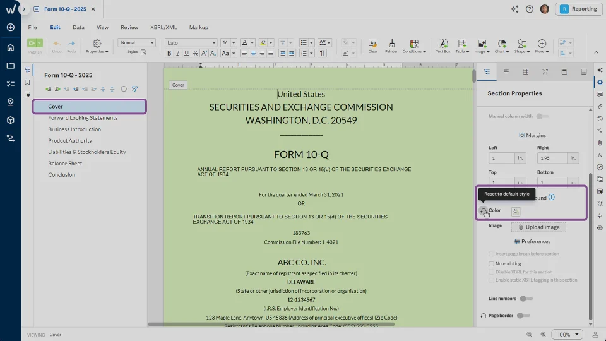Screen dimensions: 606x341
Task: Open the zoom level 100% dropdown
Action: [x=567, y=335]
